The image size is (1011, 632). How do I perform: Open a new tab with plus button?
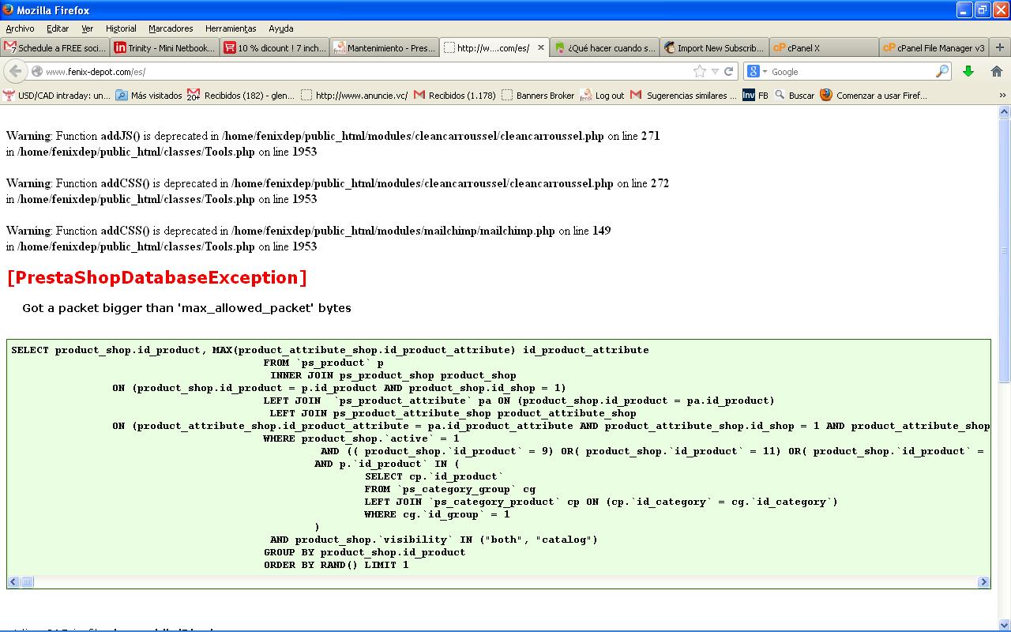click(999, 47)
